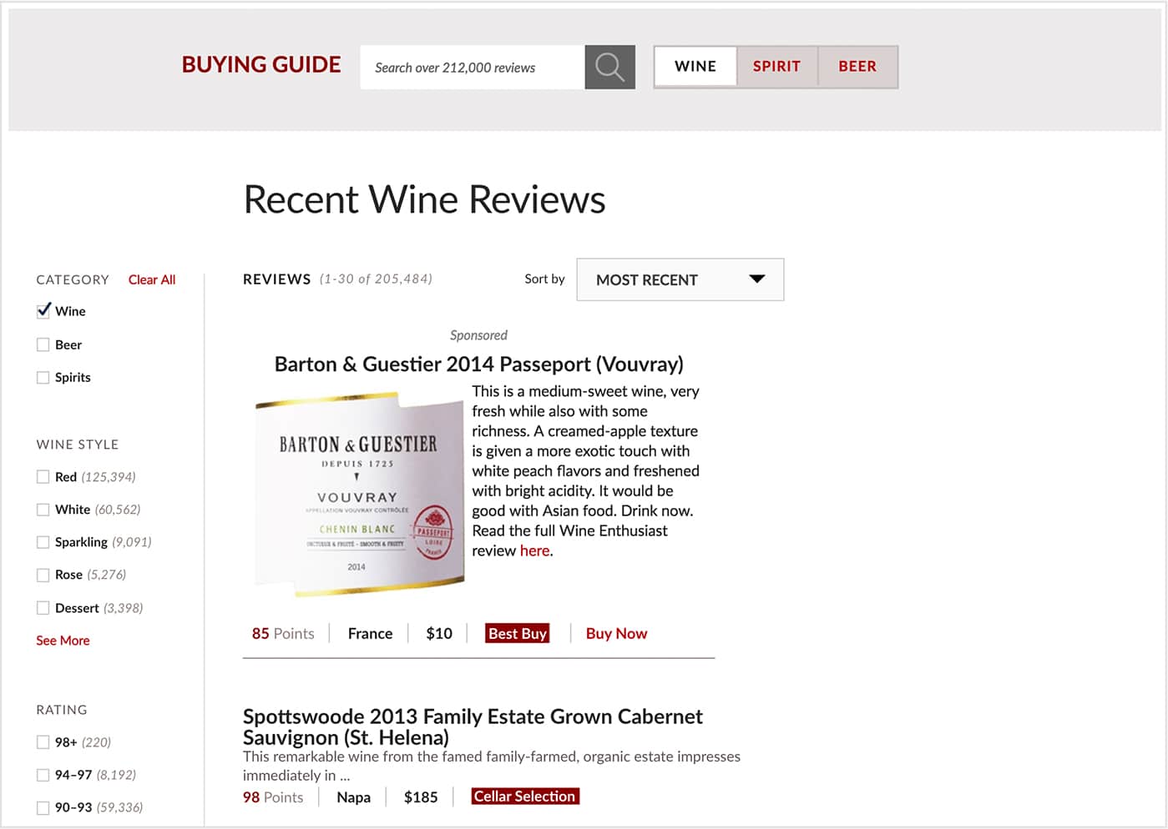The image size is (1168, 829).
Task: Open the Barton & Guestier label thumbnail
Action: point(359,495)
